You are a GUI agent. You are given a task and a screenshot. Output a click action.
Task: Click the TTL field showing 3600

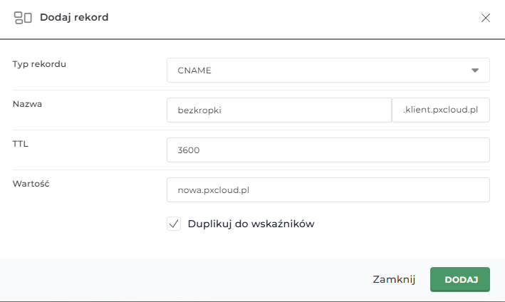click(x=328, y=150)
